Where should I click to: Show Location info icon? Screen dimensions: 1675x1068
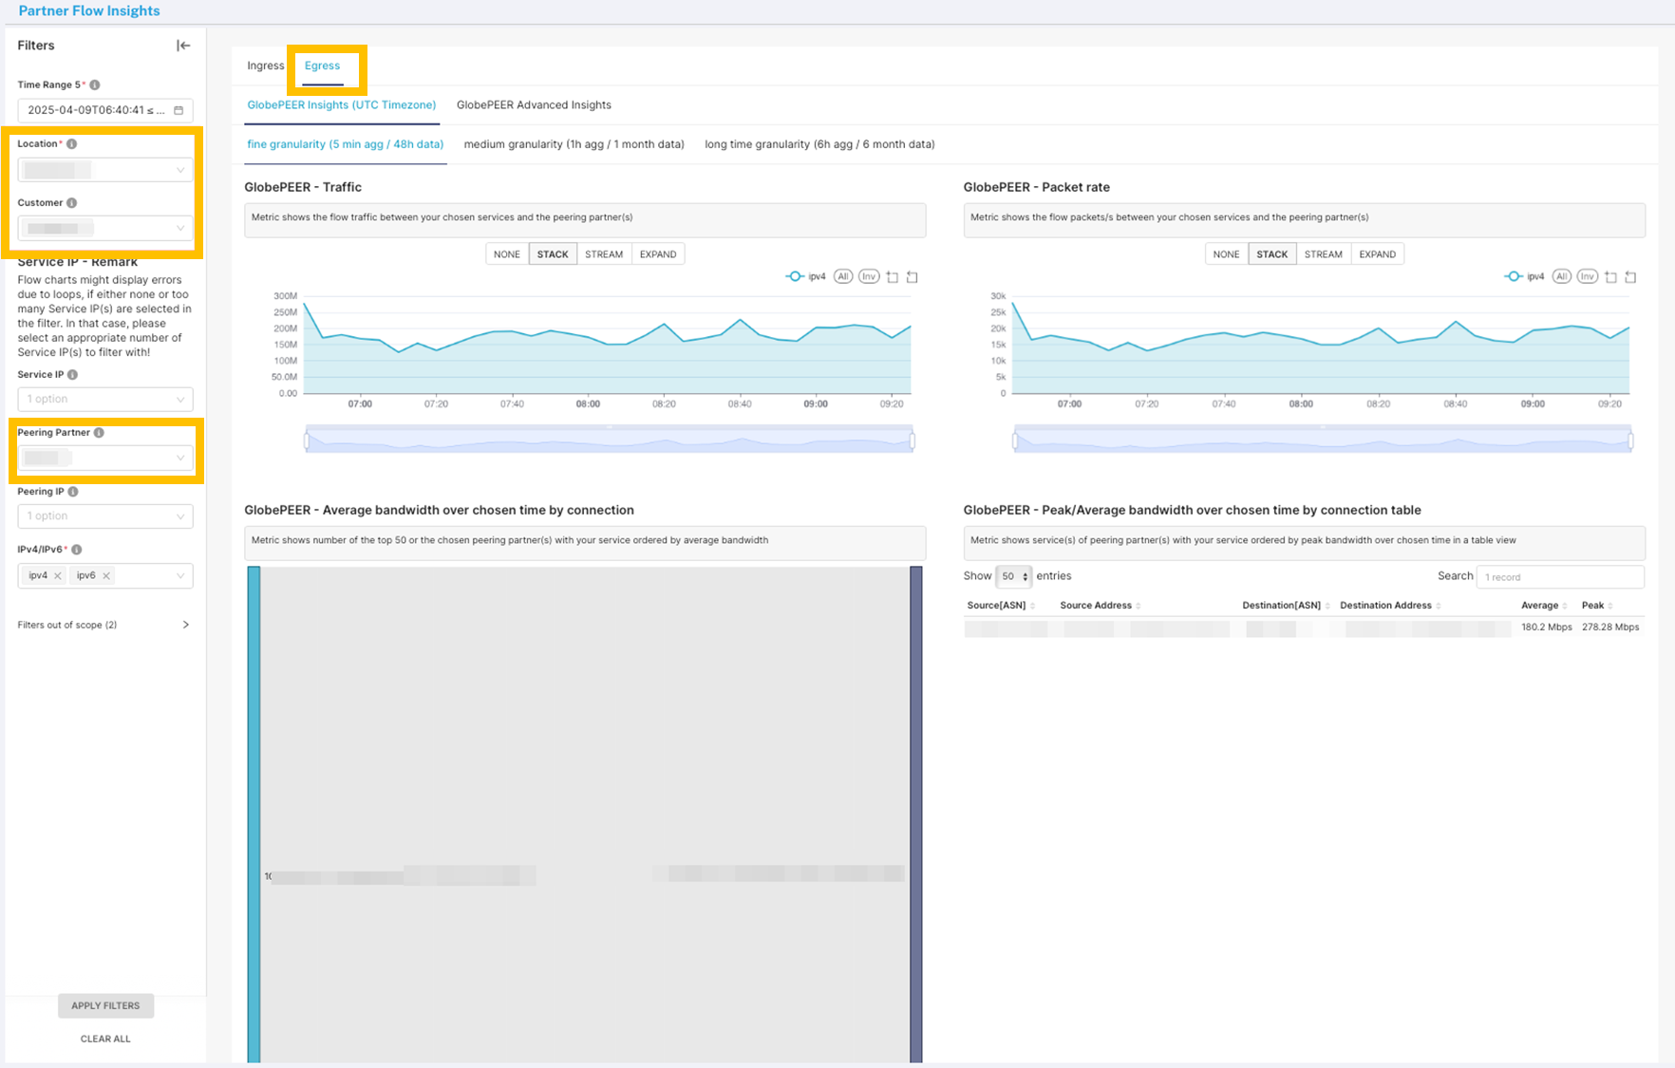coord(72,143)
